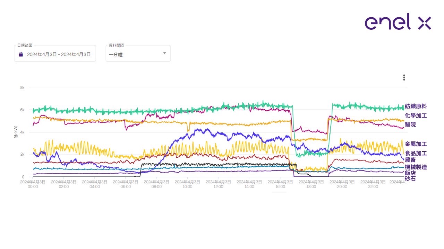Select the 一分鐘 interval value

pyautogui.click(x=116, y=55)
